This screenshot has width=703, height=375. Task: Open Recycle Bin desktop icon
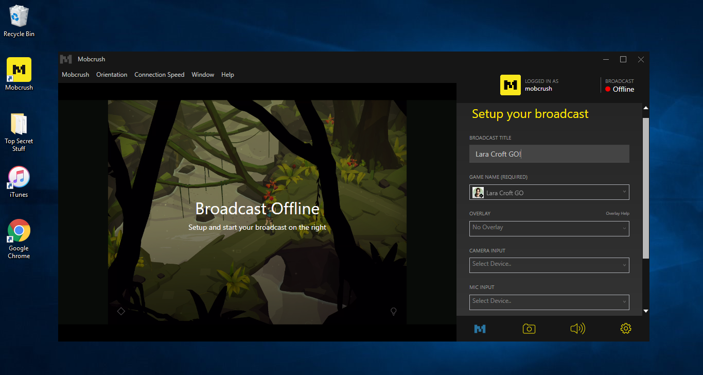tap(19, 21)
